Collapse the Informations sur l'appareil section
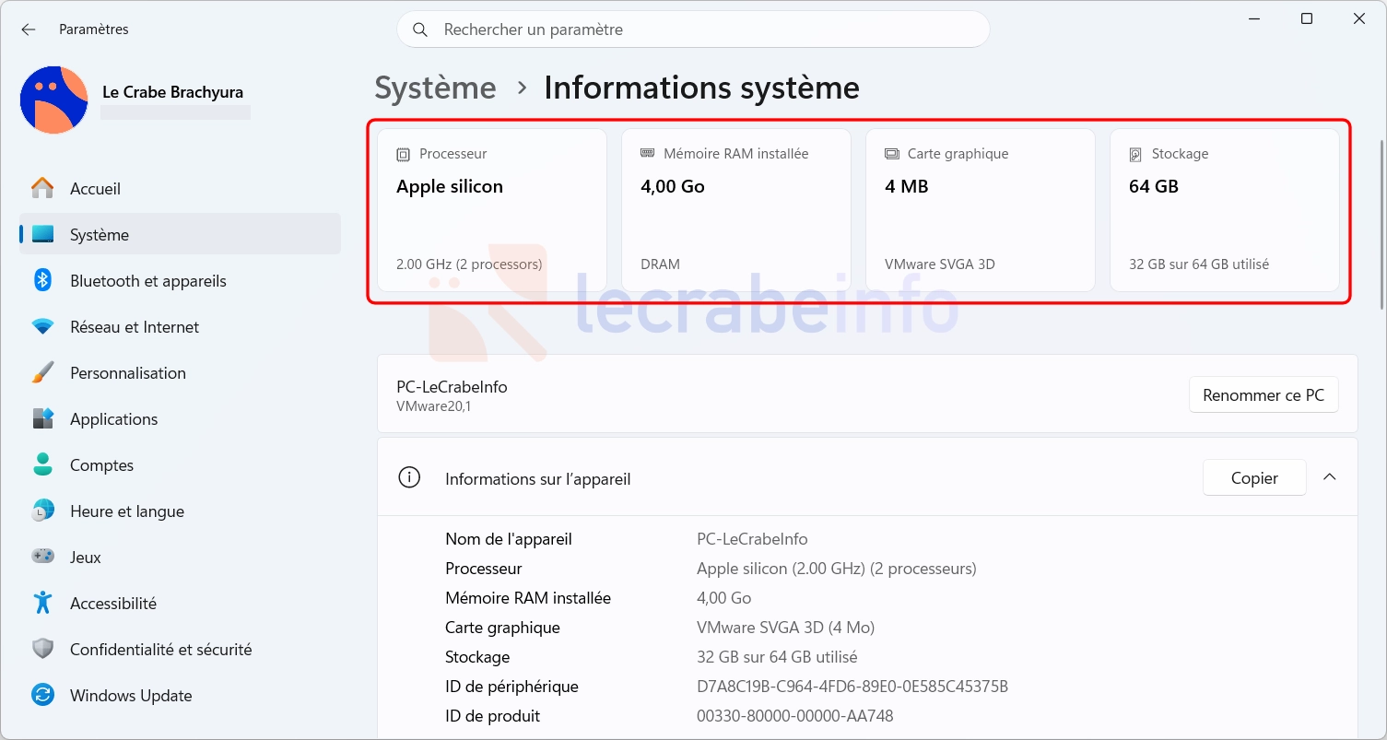1387x740 pixels. (x=1329, y=477)
